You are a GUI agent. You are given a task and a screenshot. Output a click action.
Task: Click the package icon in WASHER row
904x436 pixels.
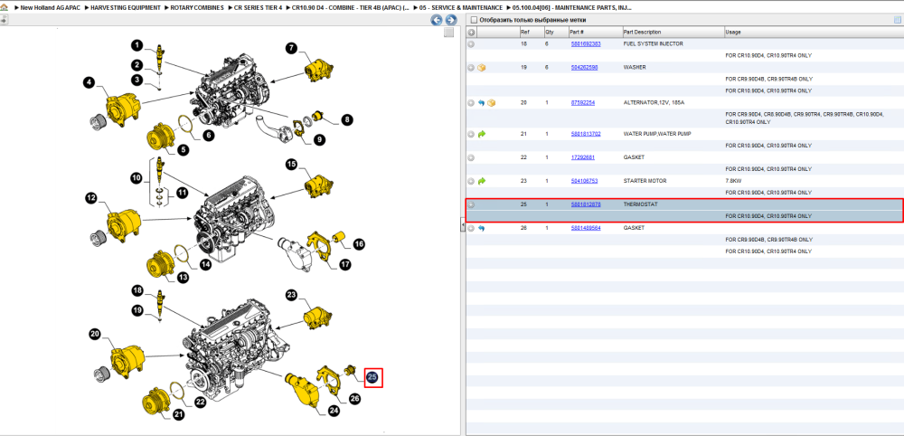coord(482,68)
